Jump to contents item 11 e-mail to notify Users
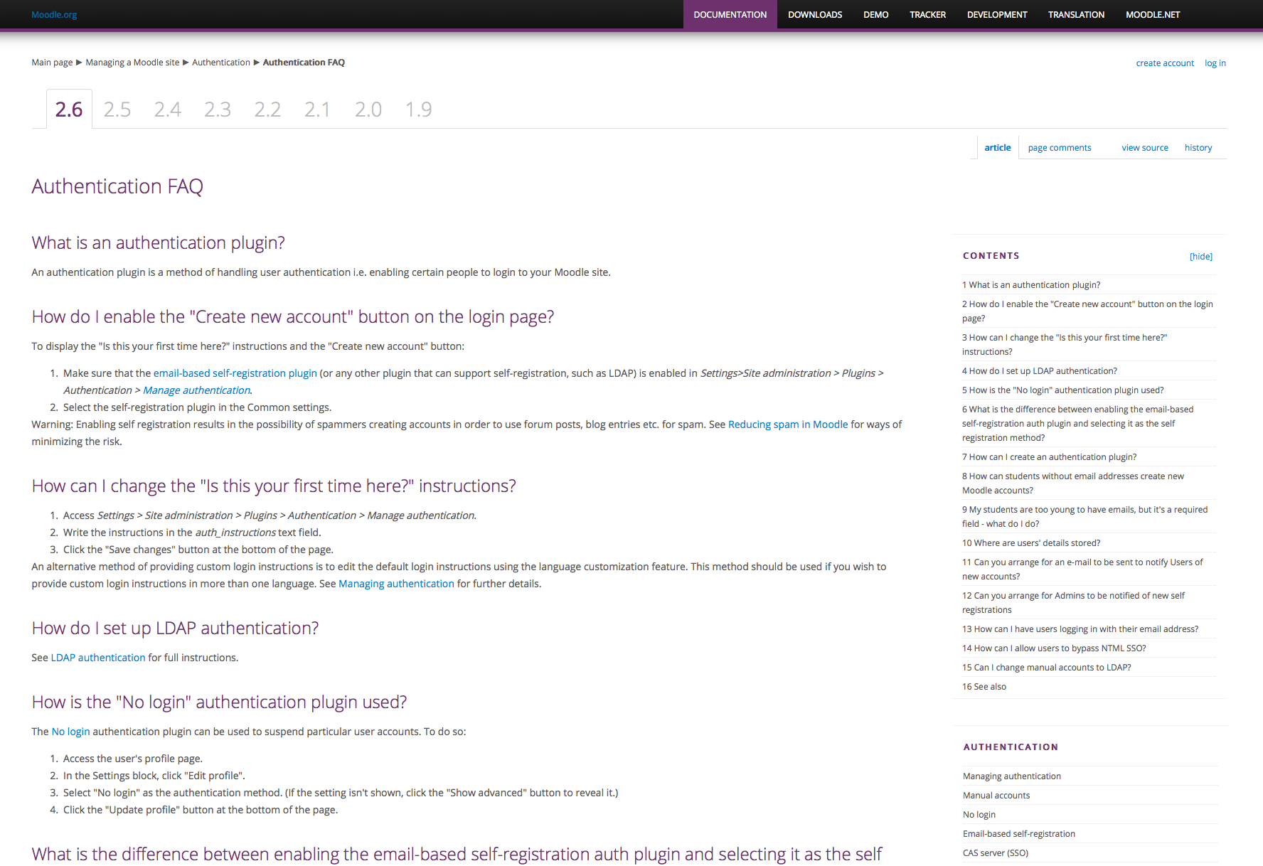Screen dimensions: 1263x866 [x=1082, y=570]
